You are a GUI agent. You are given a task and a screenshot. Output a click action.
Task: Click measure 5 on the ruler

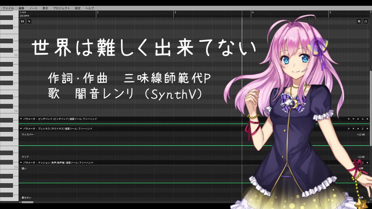pyautogui.click(x=330, y=12)
